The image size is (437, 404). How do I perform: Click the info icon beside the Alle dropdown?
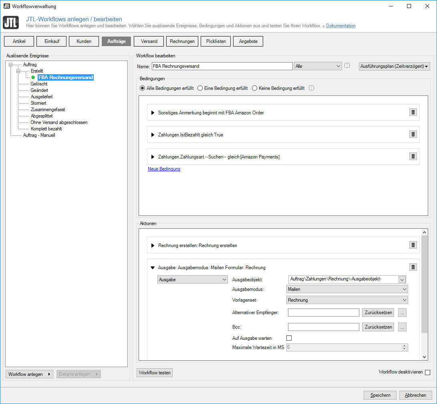click(347, 66)
